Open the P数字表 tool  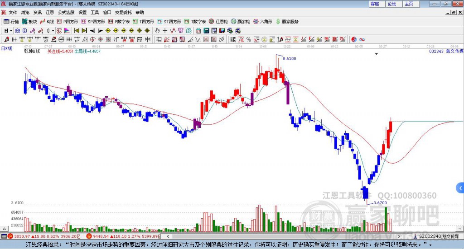[119, 22]
